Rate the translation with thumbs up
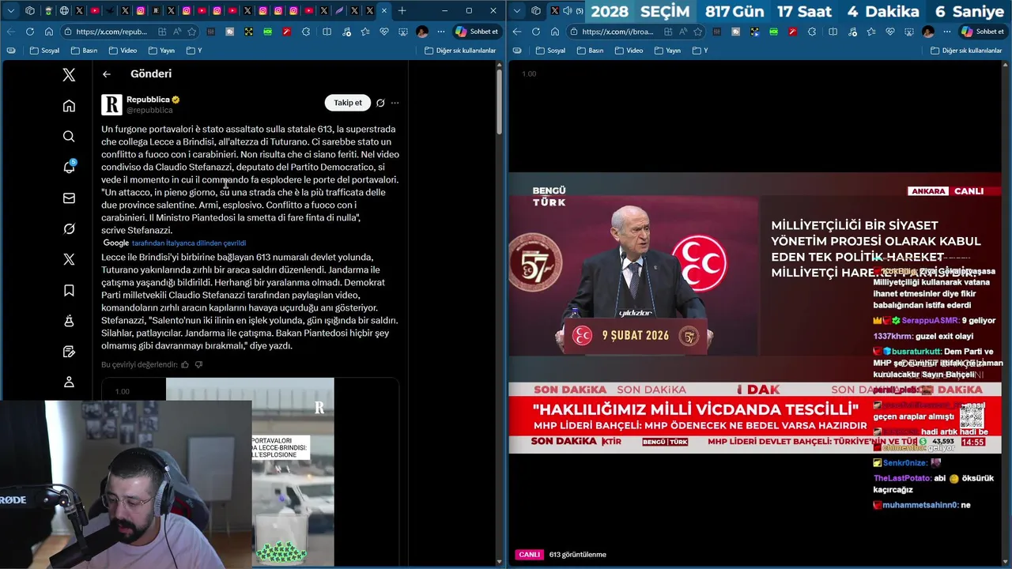1012x569 pixels. pyautogui.click(x=185, y=365)
